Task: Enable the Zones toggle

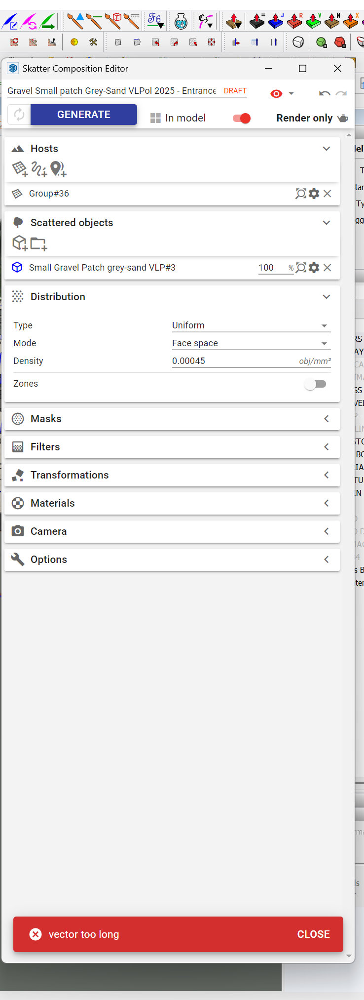Action: [315, 384]
